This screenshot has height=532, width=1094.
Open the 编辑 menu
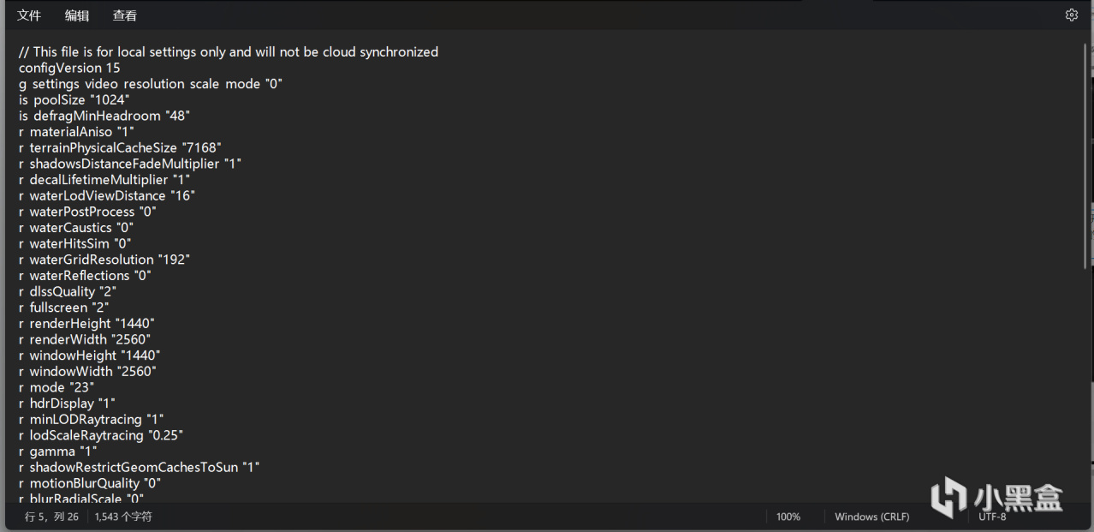click(x=77, y=15)
